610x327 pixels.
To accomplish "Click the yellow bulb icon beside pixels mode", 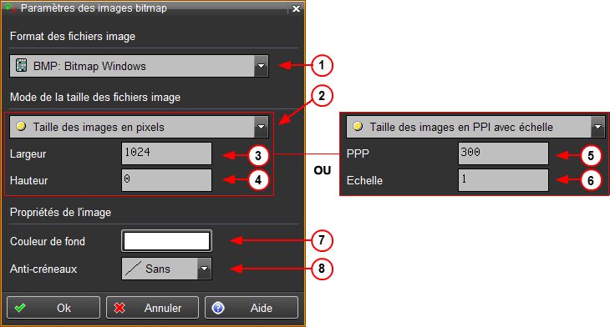I will (21, 126).
